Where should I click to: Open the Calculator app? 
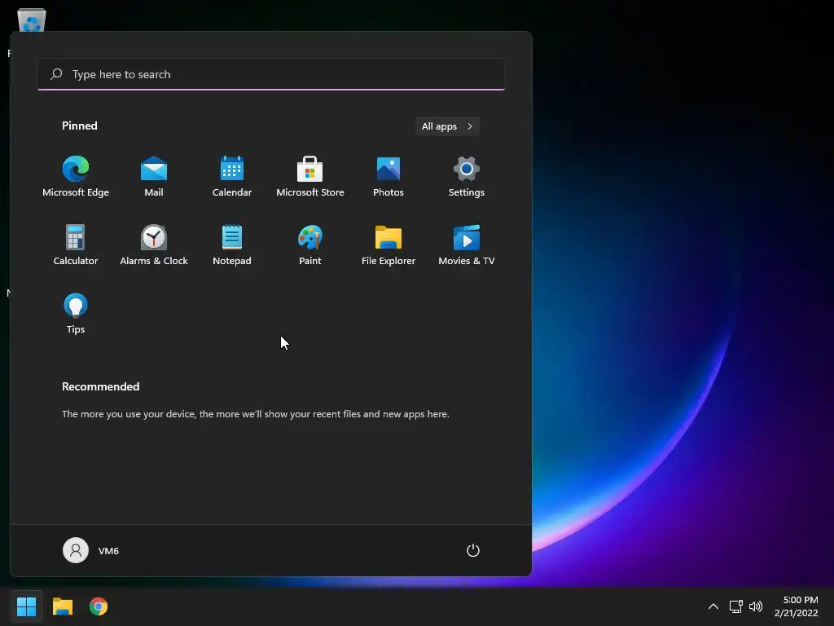click(76, 245)
